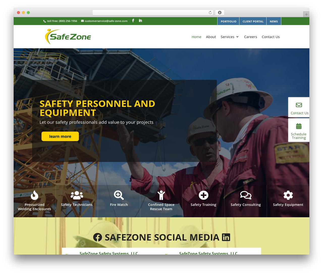Click the browser reload icon
The width and height of the screenshot is (323, 274).
210,13
